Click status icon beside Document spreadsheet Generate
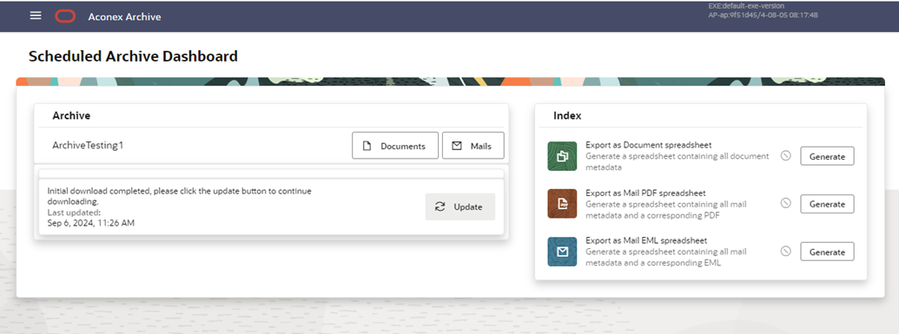Screen dimensions: 899x334 tap(786, 156)
